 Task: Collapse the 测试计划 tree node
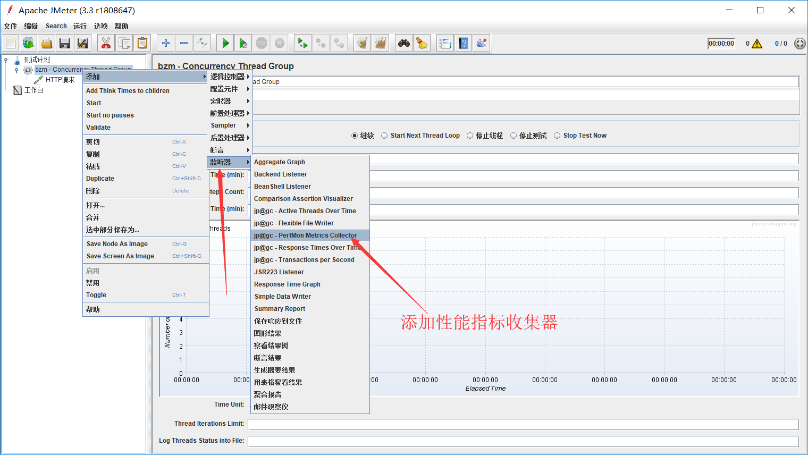[x=5, y=60]
